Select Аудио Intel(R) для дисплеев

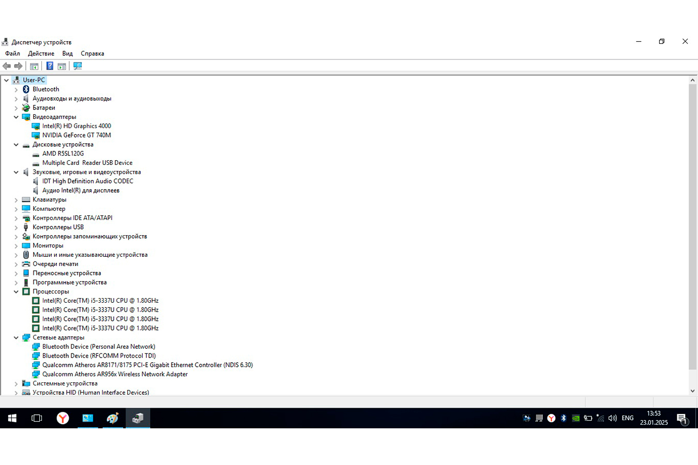point(81,191)
